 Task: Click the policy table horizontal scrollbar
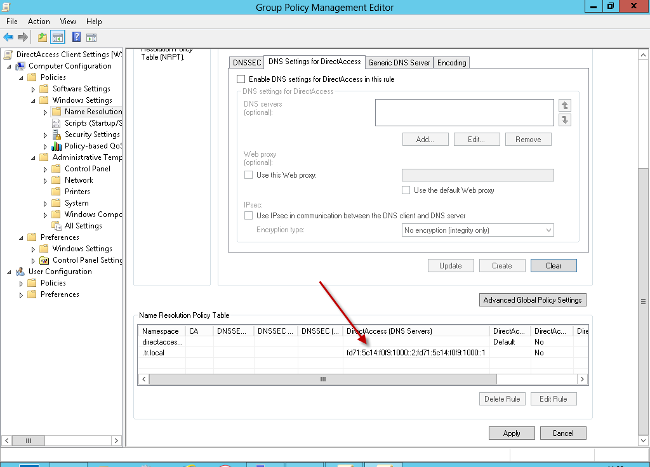pyautogui.click(x=322, y=379)
